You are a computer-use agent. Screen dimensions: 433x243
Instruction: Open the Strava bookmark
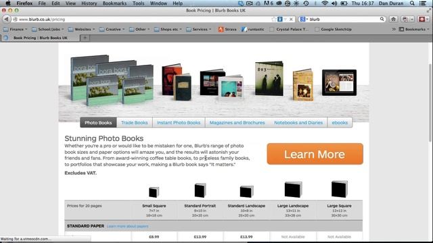tap(227, 29)
